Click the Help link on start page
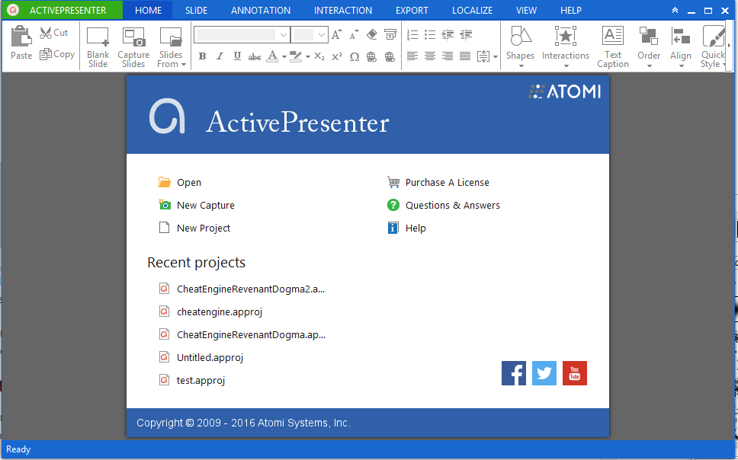This screenshot has width=738, height=460. (x=406, y=228)
